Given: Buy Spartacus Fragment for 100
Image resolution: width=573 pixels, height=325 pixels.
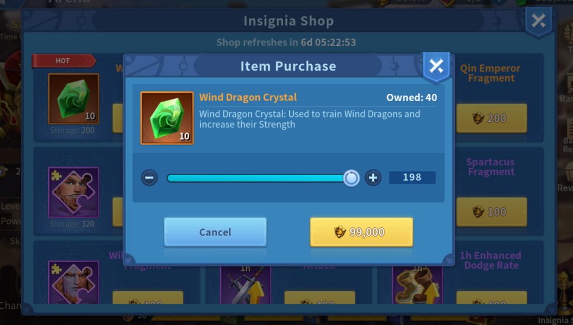Looking at the screenshot, I should click(491, 212).
